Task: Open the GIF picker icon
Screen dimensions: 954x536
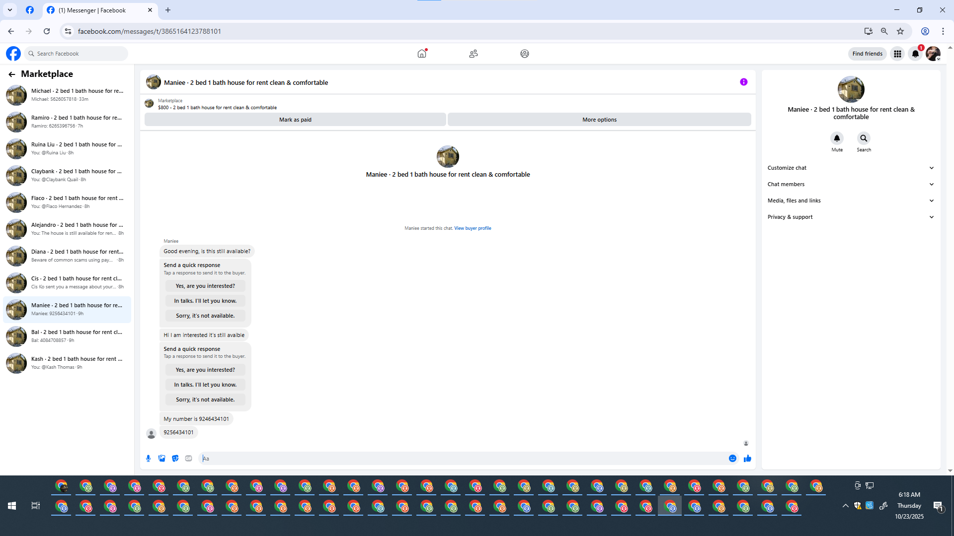Action: [188, 459]
